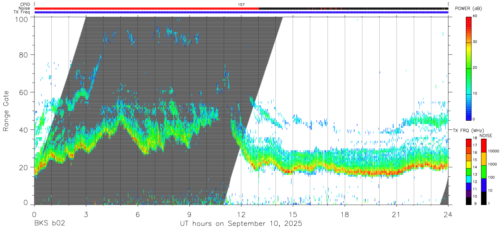Click the x-axis tick label '24'
The height and width of the screenshot is (232, 504).
click(x=448, y=214)
